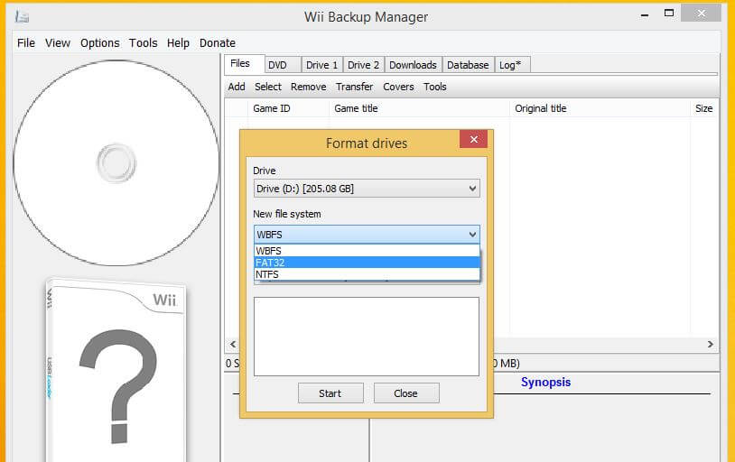
Task: Sort by Game ID column header
Action: pos(288,108)
